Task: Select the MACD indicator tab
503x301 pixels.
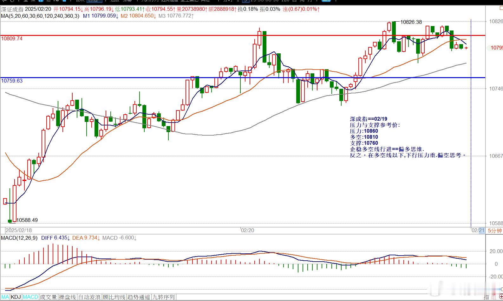Action: pos(30,297)
